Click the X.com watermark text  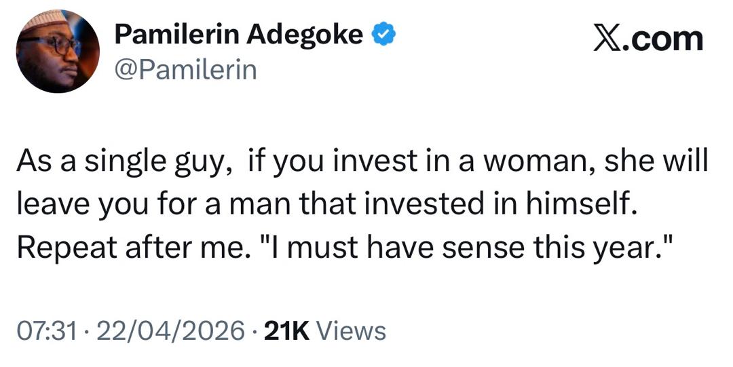(x=648, y=39)
